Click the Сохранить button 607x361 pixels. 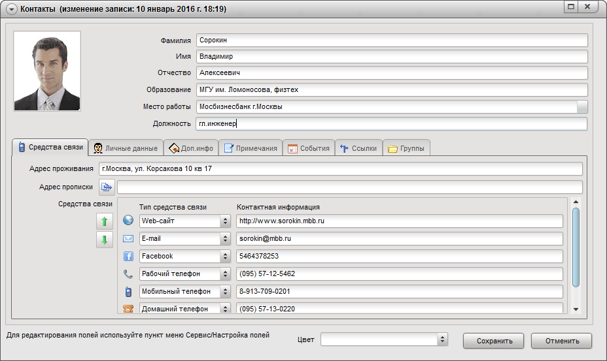click(494, 341)
